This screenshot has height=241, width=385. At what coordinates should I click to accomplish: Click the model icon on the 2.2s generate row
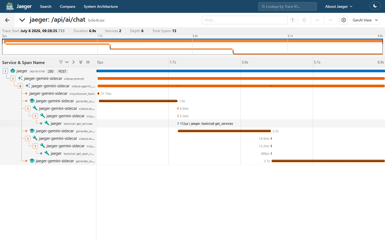(x=32, y=131)
